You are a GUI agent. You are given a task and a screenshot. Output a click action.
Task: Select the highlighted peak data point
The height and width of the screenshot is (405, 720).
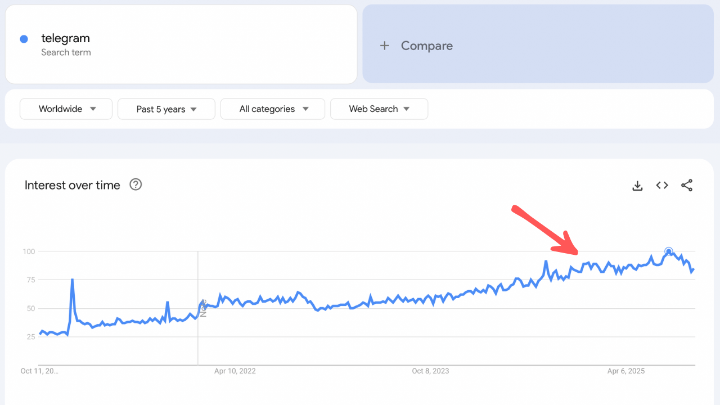tap(668, 251)
